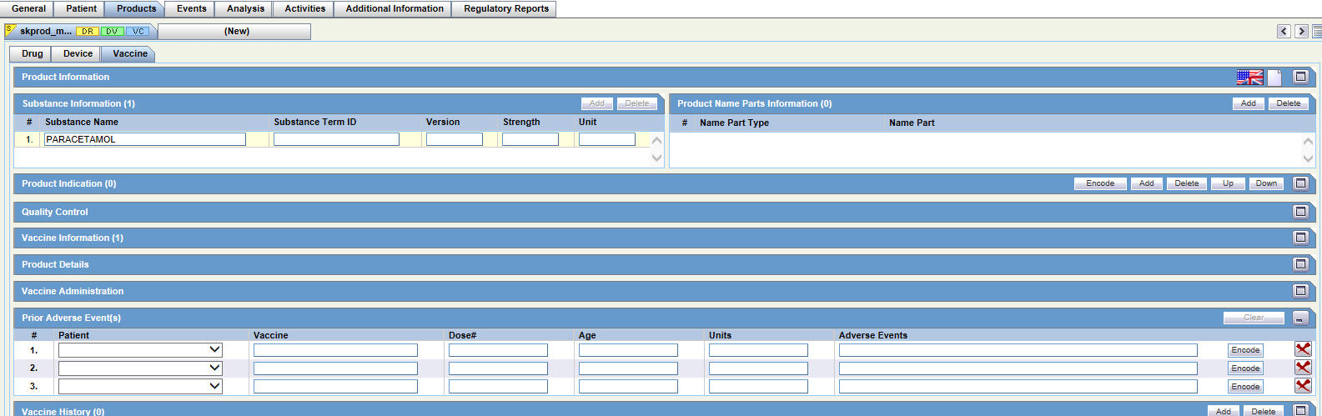Screen dimensions: 1322x416
Task: Expand the Quality Control section
Action: (x=1300, y=212)
